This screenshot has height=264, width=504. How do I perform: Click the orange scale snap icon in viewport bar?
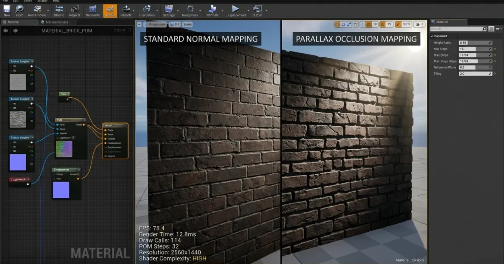tap(398, 24)
